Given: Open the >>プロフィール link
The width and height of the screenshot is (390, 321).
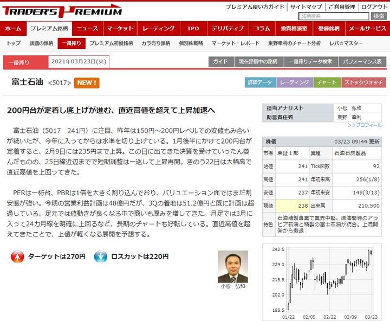Looking at the screenshot, I should tap(365, 125).
